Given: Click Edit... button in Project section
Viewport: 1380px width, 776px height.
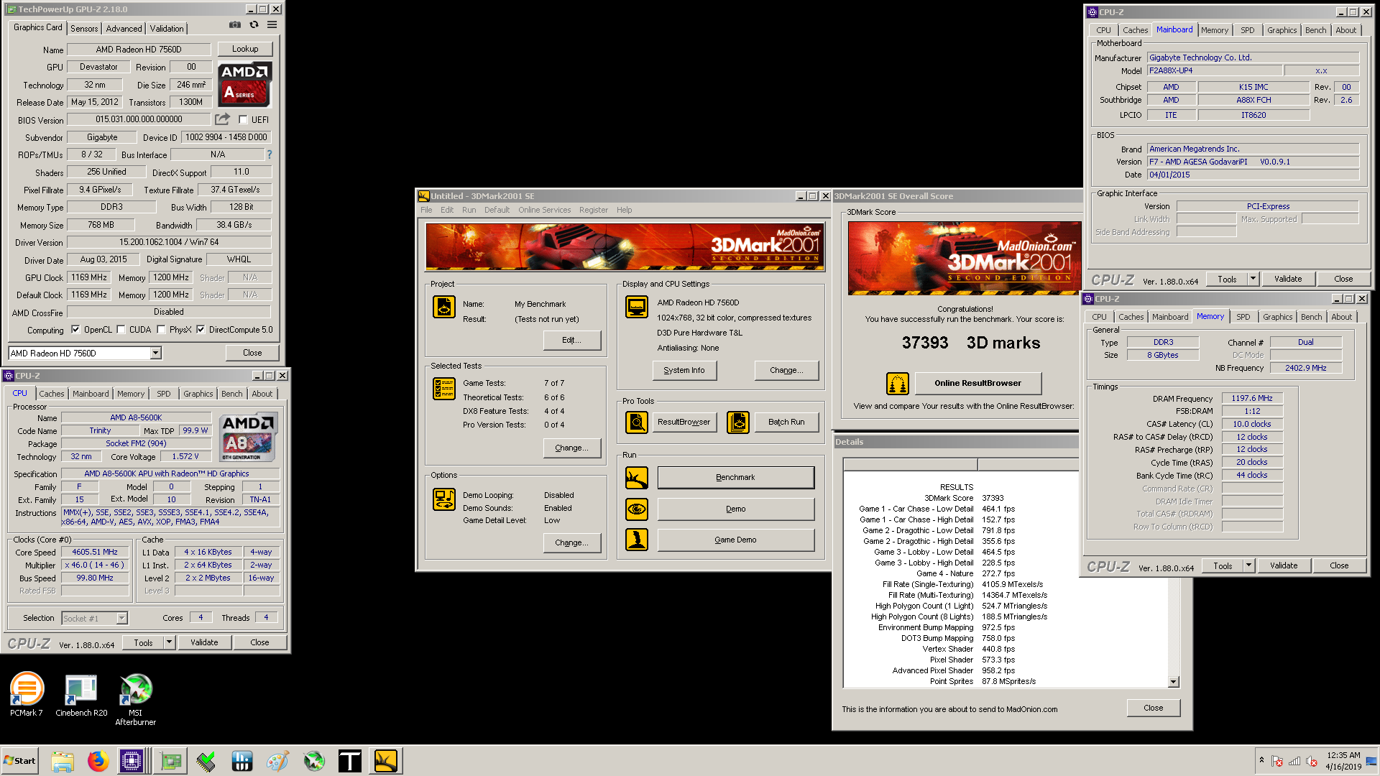Looking at the screenshot, I should click(x=572, y=341).
